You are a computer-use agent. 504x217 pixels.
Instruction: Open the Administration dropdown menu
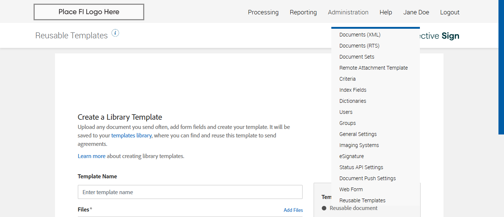click(348, 12)
